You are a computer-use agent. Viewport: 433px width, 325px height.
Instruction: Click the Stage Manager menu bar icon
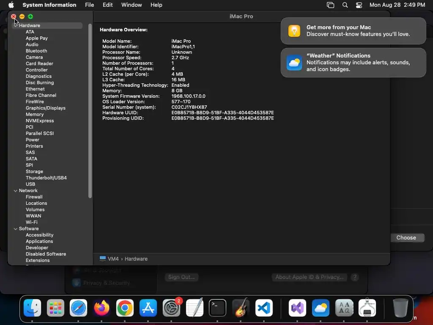(330, 5)
